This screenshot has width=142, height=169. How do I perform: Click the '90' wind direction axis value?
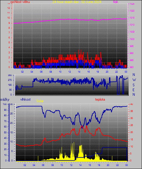tap(10, 90)
